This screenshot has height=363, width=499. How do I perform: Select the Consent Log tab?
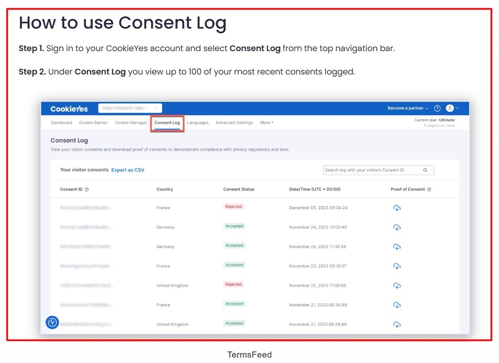coord(167,123)
